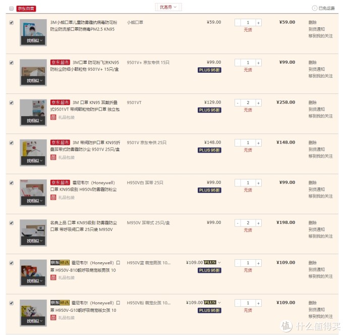The image size is (343, 335).
Task: Expand PLUS price dropdown for H950V粉
Action: pyautogui.click(x=219, y=303)
